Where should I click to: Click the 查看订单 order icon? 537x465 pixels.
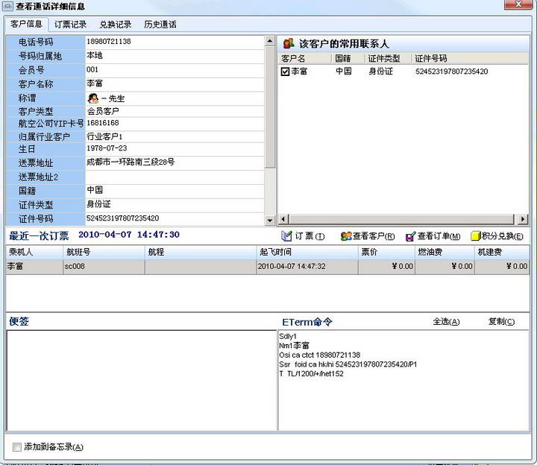(x=410, y=236)
